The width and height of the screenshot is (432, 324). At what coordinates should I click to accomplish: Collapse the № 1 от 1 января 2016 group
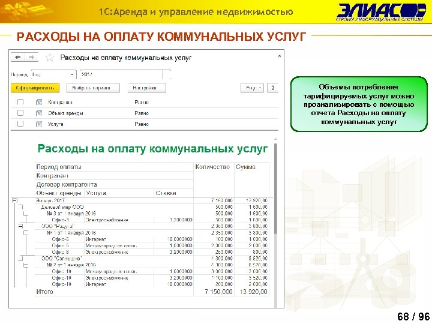pyautogui.click(x=26, y=233)
